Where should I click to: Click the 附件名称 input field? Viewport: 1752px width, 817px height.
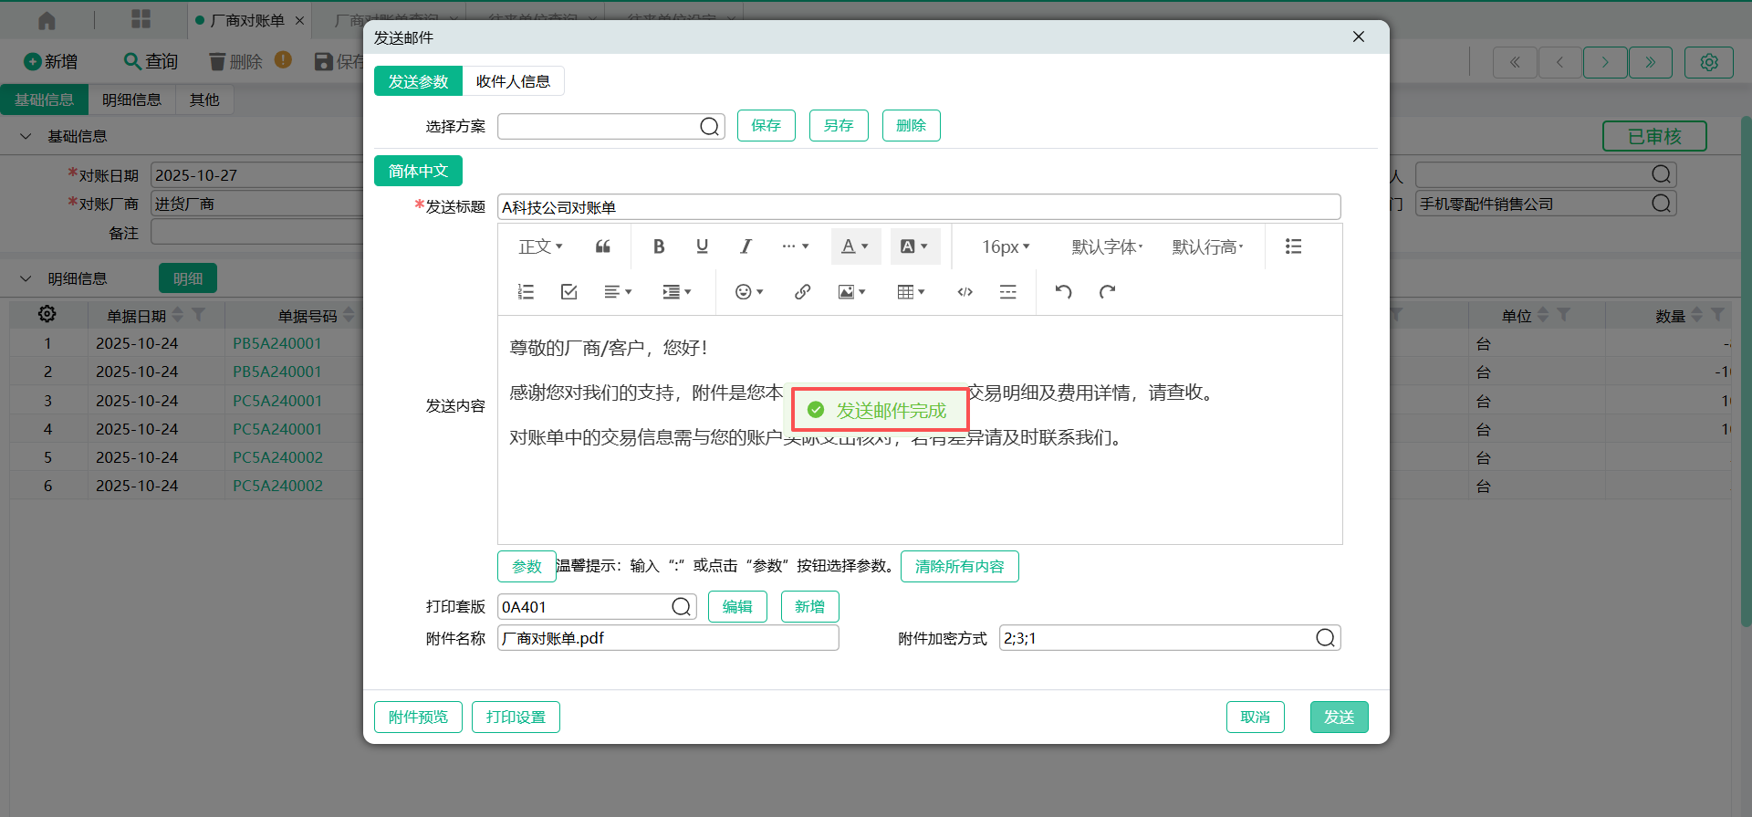click(668, 638)
